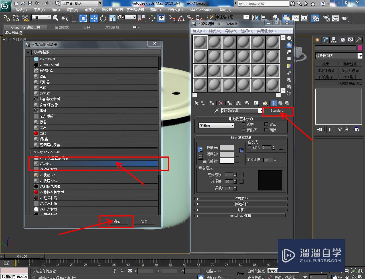Click the Video Color Check icon
The height and width of the screenshot is (279, 365).
click(289, 66)
